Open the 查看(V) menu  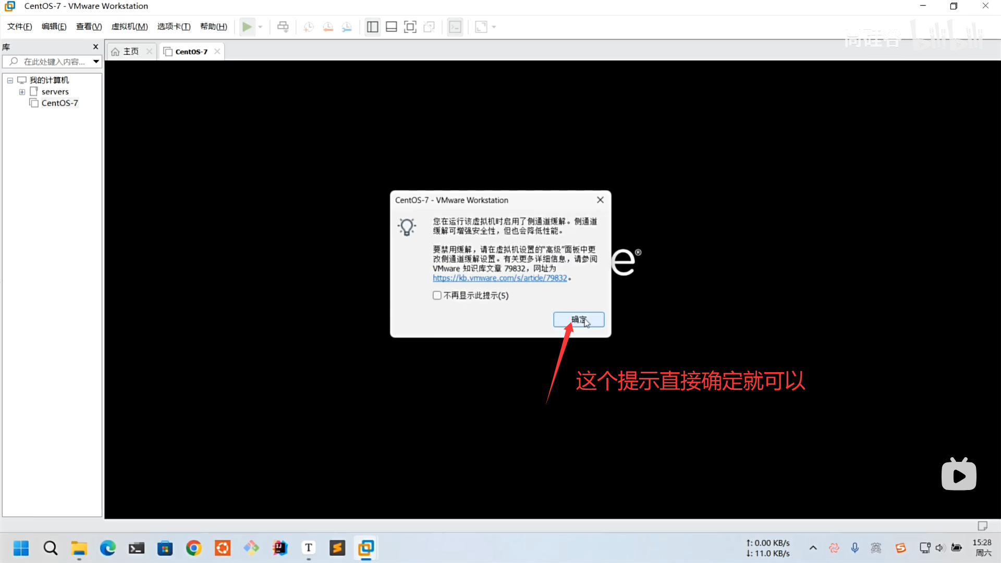[x=89, y=27]
